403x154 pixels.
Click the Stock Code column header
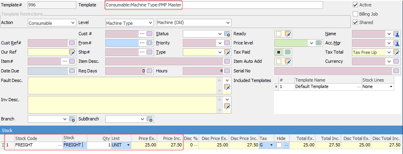point(39,138)
